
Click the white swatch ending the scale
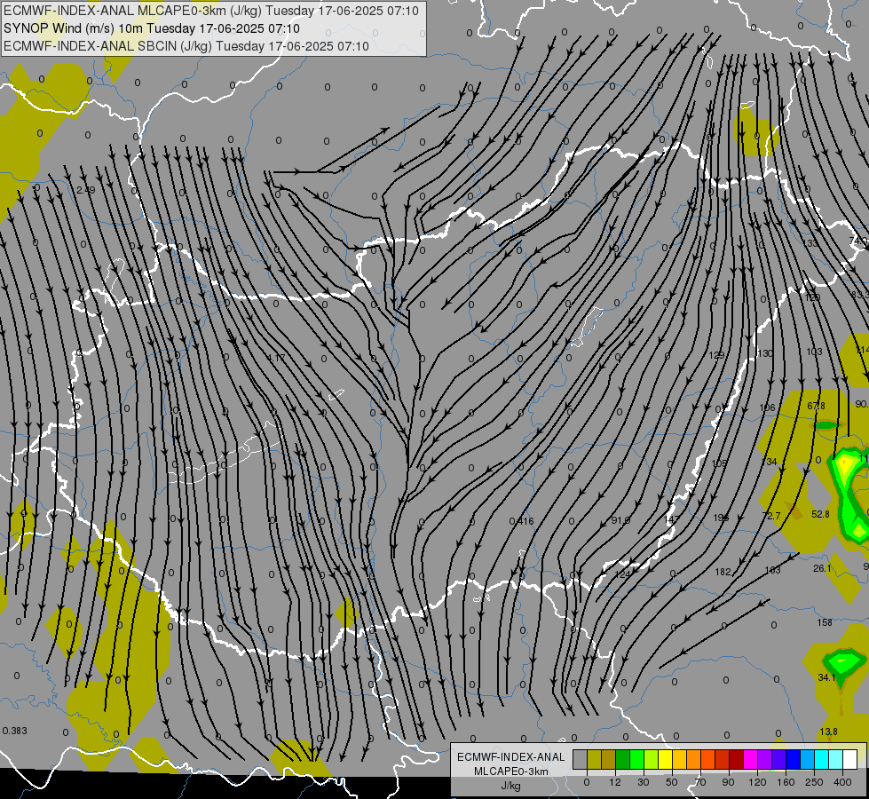click(849, 759)
